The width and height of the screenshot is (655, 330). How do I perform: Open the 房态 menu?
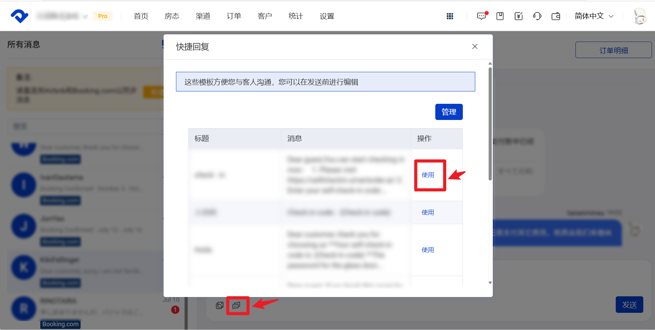coord(172,16)
